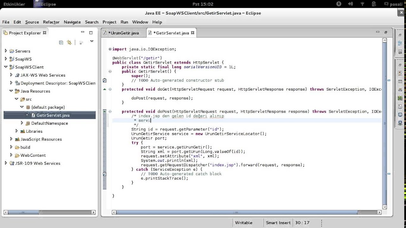Maximize the Project Explorer panel
Image resolution: width=406 pixels, height=228 pixels.
pos(91,32)
